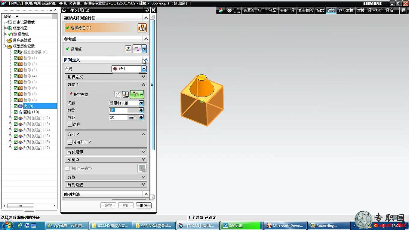
Task: Expand the 方位 section
Action: pyautogui.click(x=106, y=177)
